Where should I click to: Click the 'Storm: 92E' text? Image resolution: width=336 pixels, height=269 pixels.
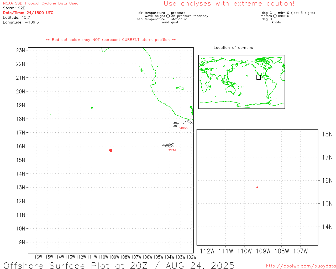click(x=14, y=8)
